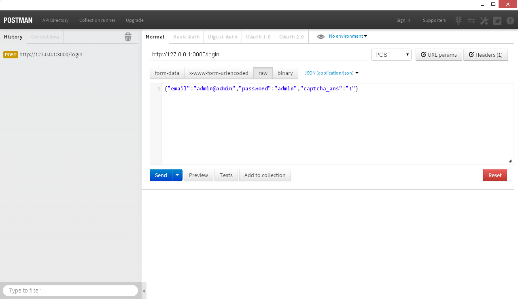The height and width of the screenshot is (299, 518).
Task: Choose x-www-form-urlencoded body type
Action: tap(219, 73)
